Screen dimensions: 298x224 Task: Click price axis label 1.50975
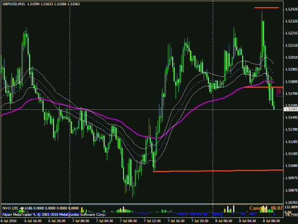(x=291, y=178)
